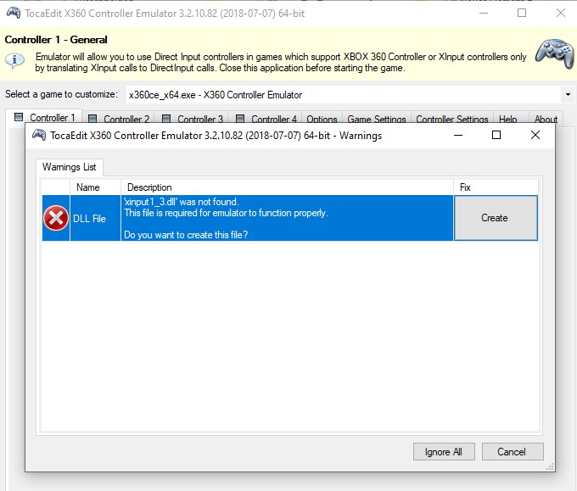Click the 'Select a game to customize:' label
The image size is (577, 491).
click(61, 94)
